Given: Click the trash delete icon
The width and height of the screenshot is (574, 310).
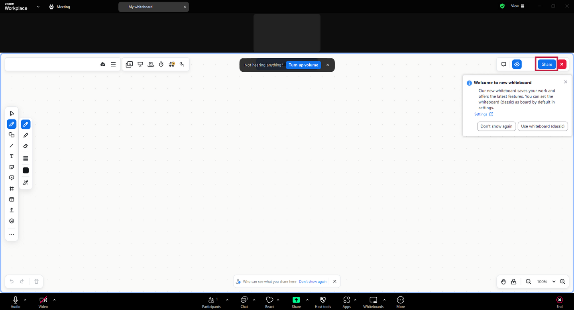Looking at the screenshot, I should point(36,281).
